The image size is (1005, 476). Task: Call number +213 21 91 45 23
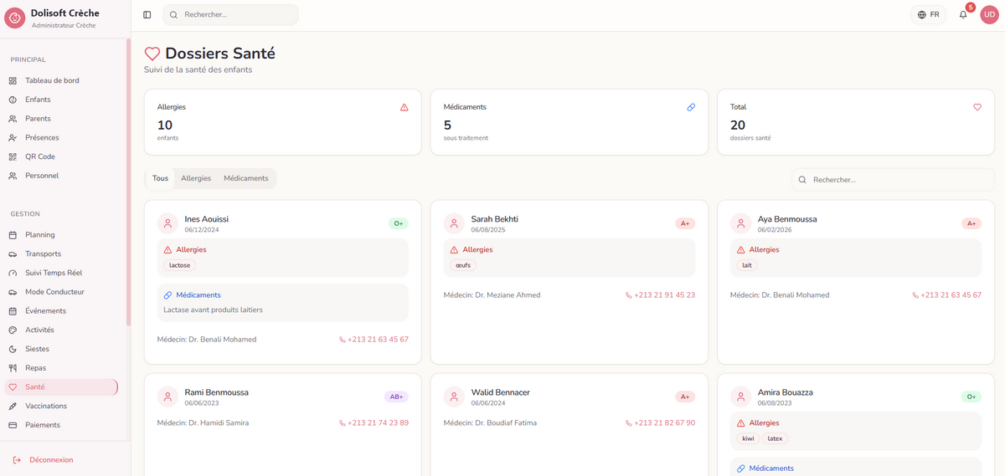pos(660,295)
